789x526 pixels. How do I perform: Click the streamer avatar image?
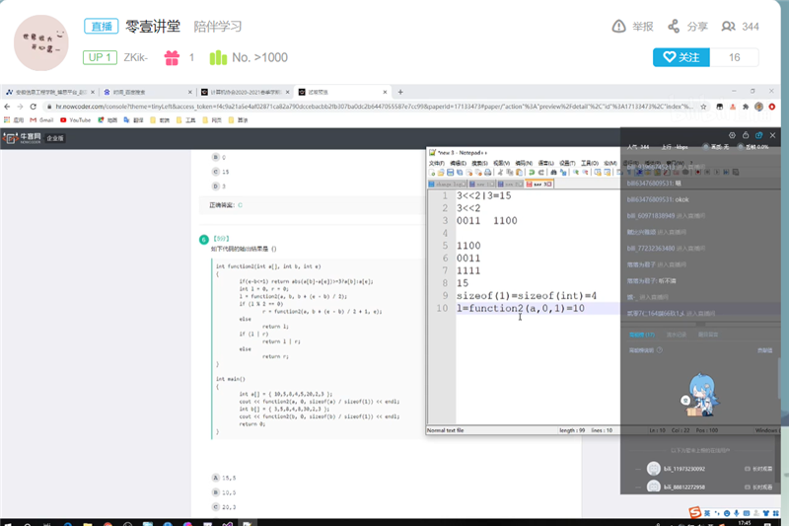[x=42, y=42]
